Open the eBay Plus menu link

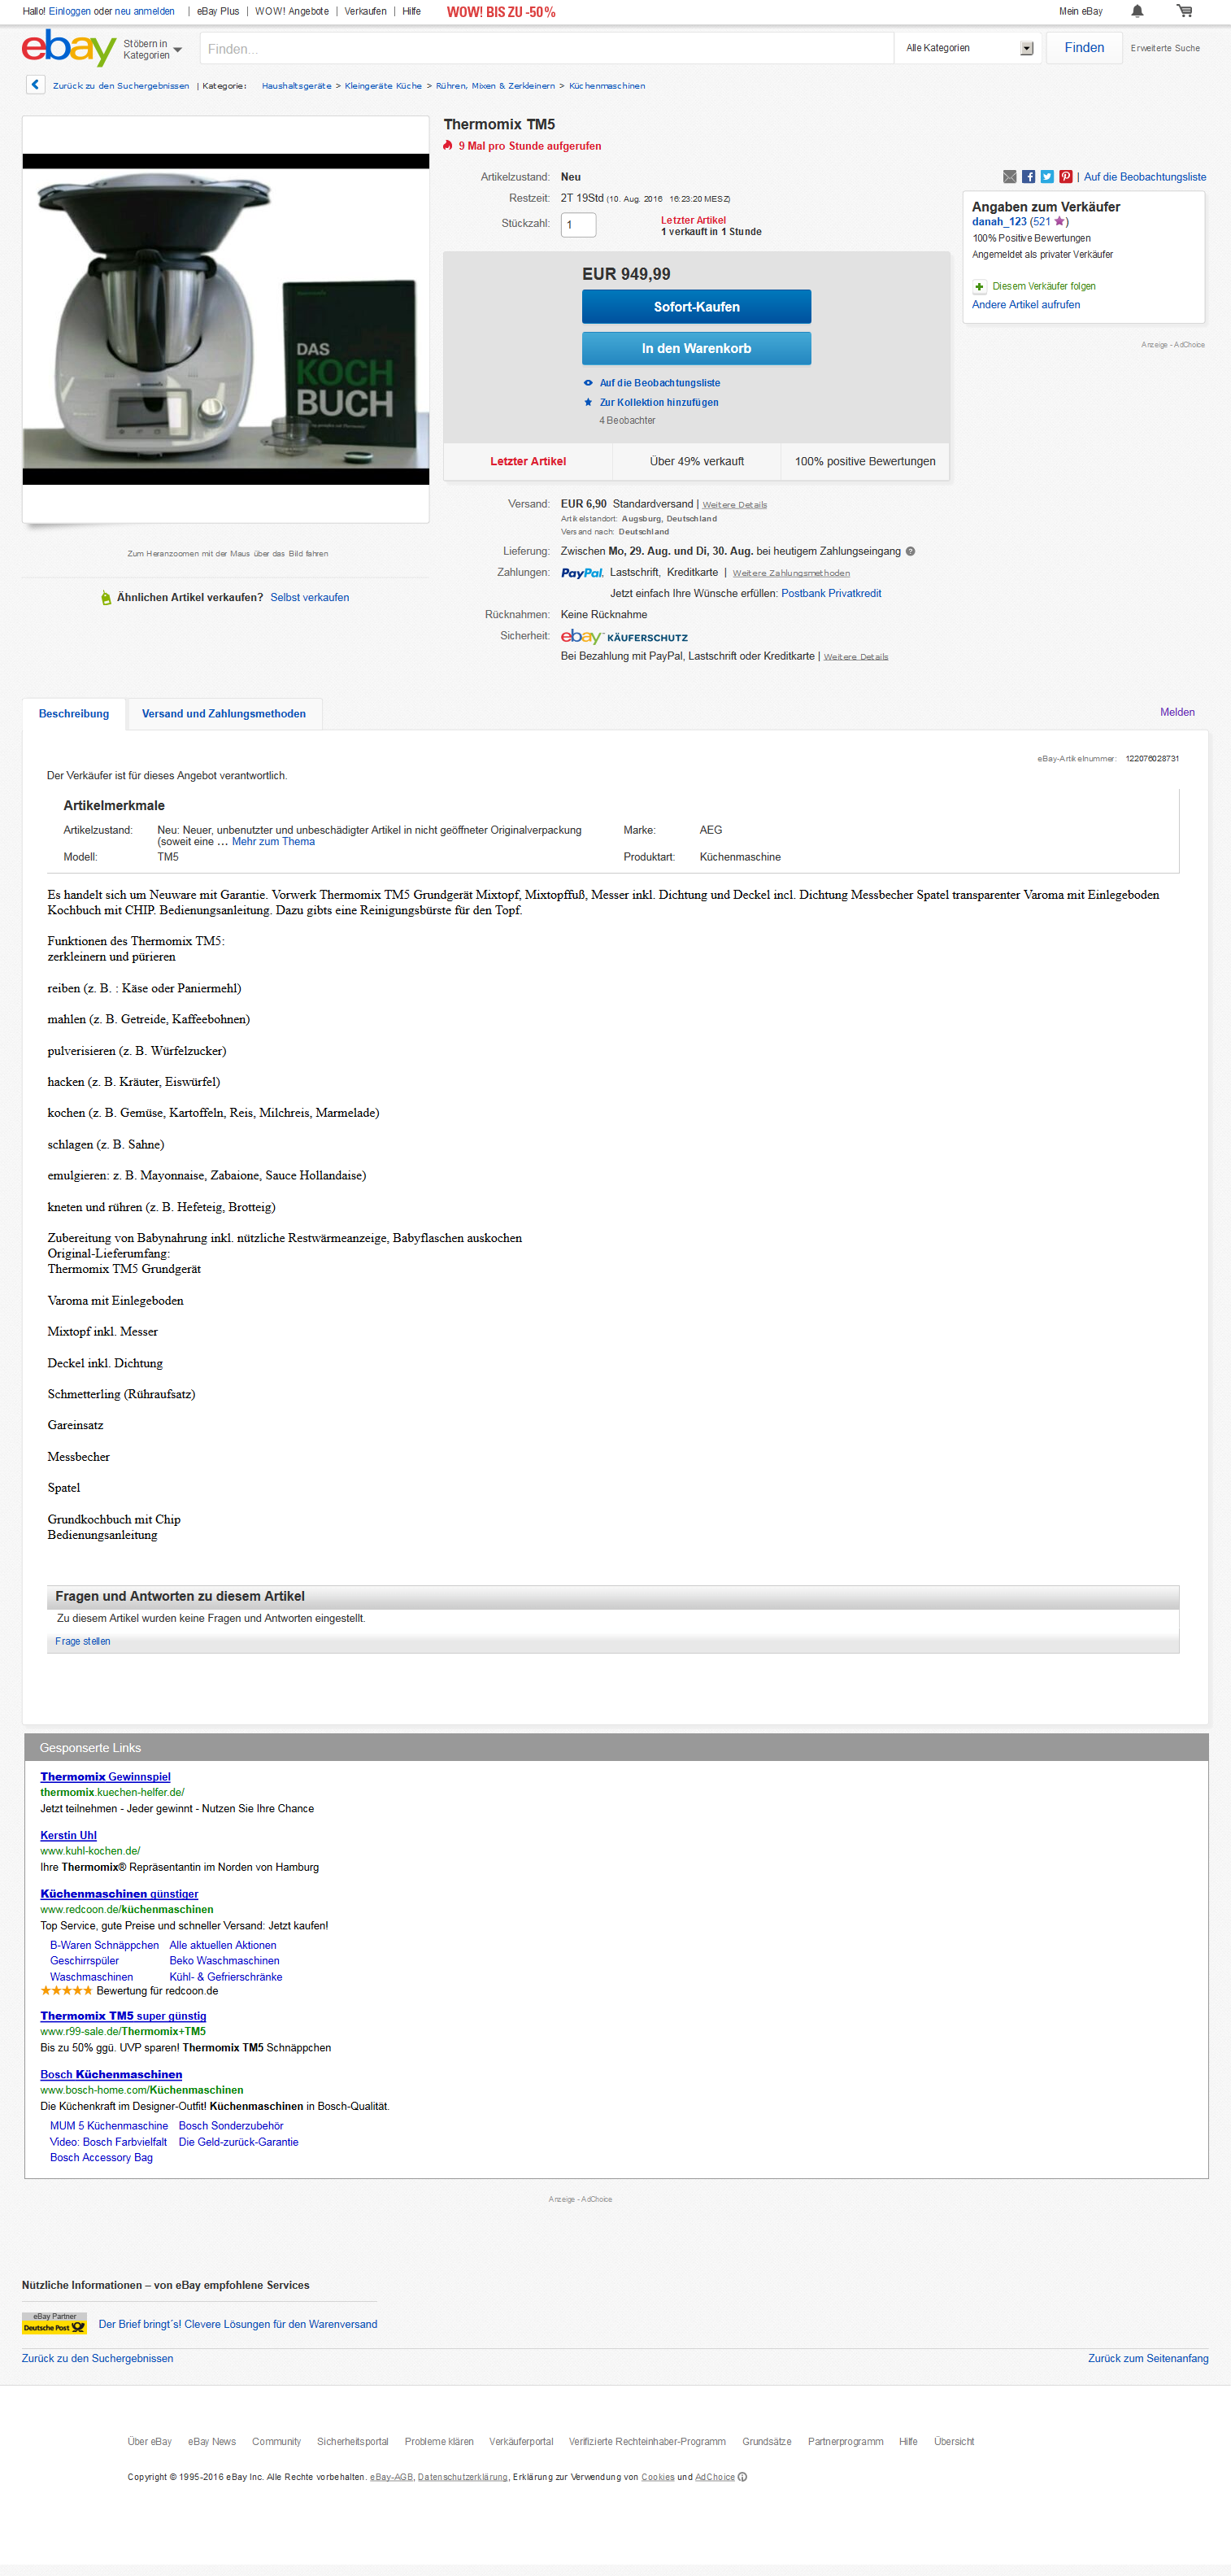pos(218,12)
